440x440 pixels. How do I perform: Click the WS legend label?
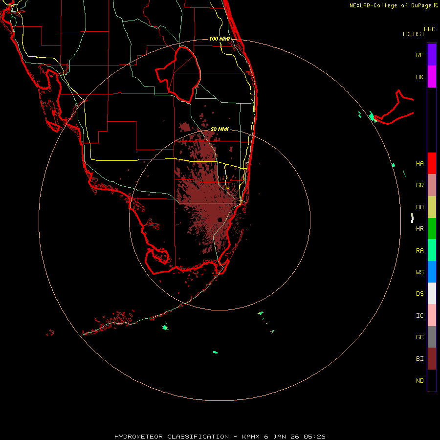[419, 272]
